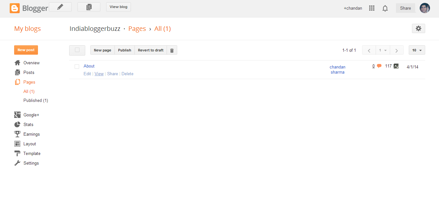This screenshot has width=439, height=199.
Task: Select All (1) under Pages
Action: coord(29,91)
